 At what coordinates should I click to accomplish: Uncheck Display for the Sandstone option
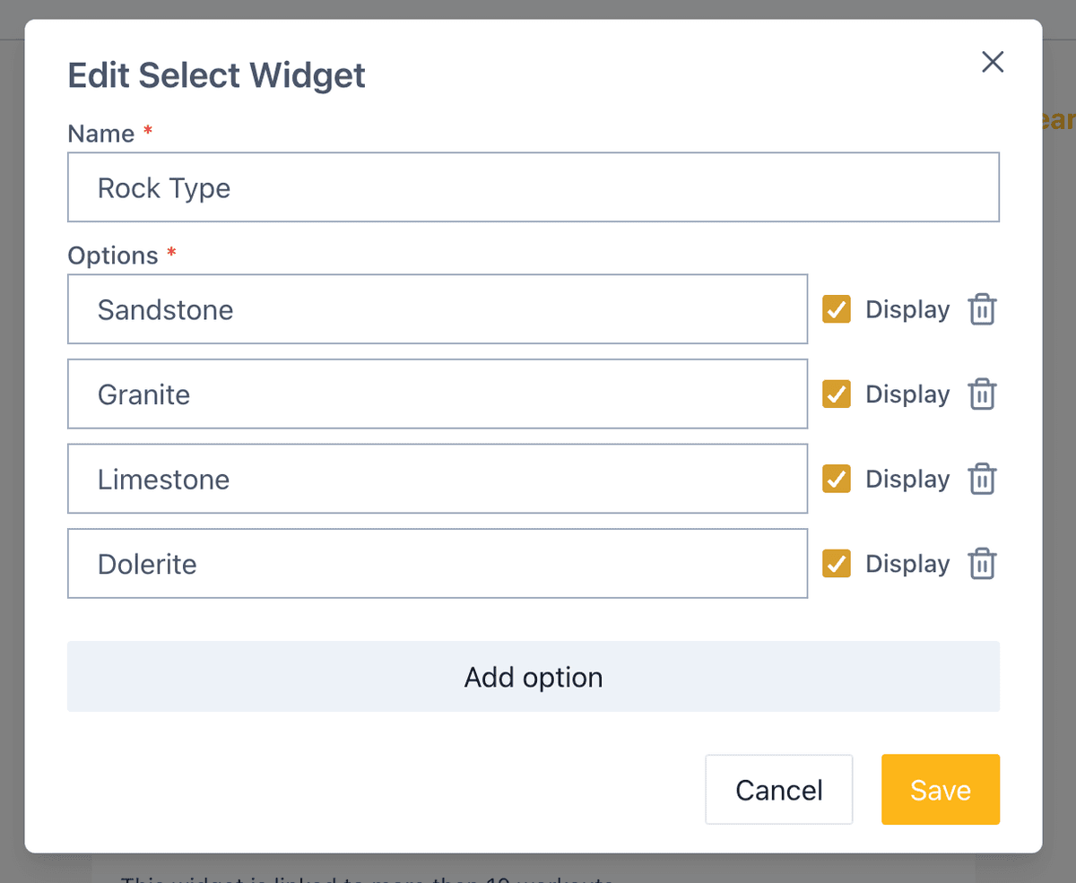(836, 309)
